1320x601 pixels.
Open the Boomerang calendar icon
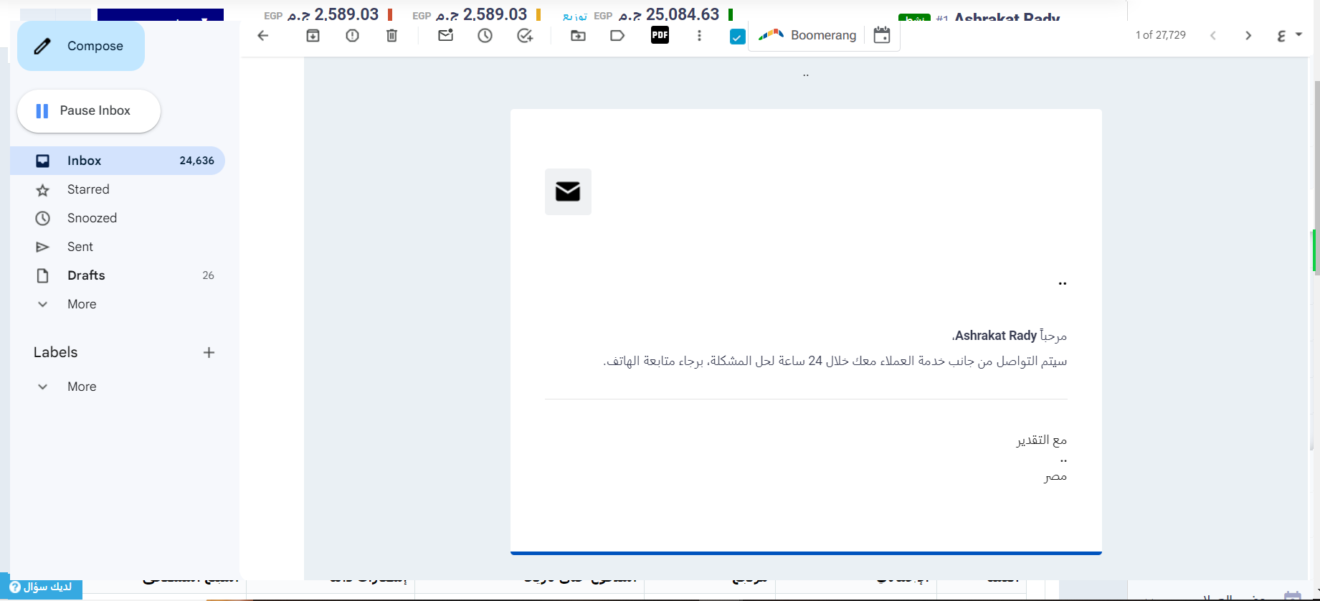coord(882,35)
